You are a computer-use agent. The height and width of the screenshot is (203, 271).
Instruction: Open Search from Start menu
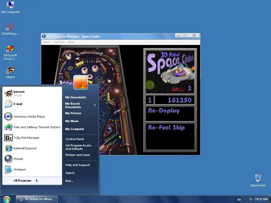coord(70,173)
